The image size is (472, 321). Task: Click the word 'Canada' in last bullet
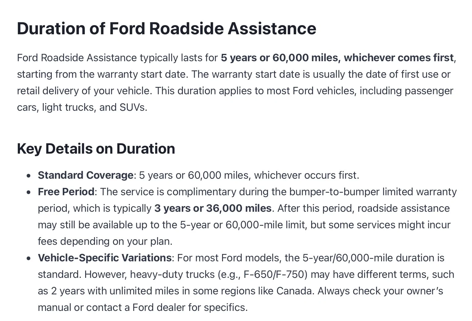coord(294,291)
